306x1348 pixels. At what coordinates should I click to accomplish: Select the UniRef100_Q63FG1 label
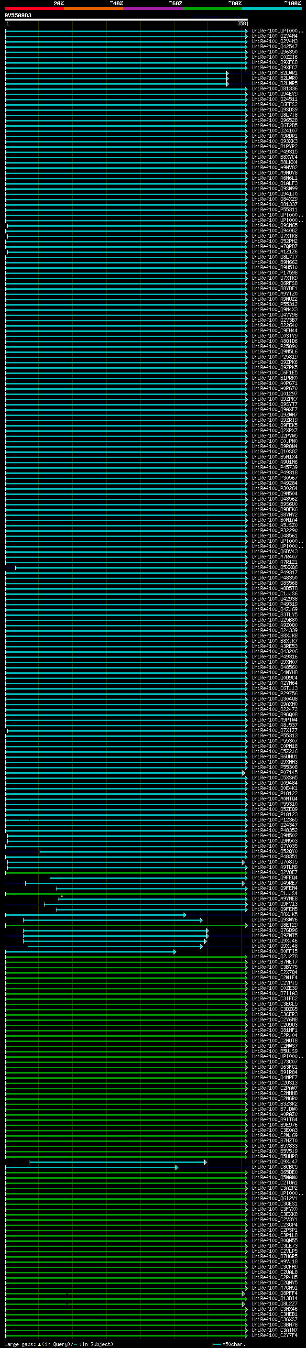tap(274, 1066)
